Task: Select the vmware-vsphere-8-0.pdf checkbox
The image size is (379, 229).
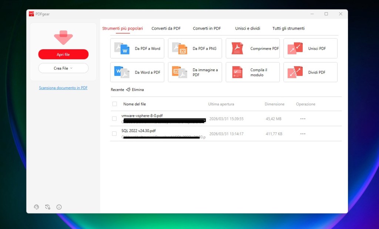Action: pos(115,118)
